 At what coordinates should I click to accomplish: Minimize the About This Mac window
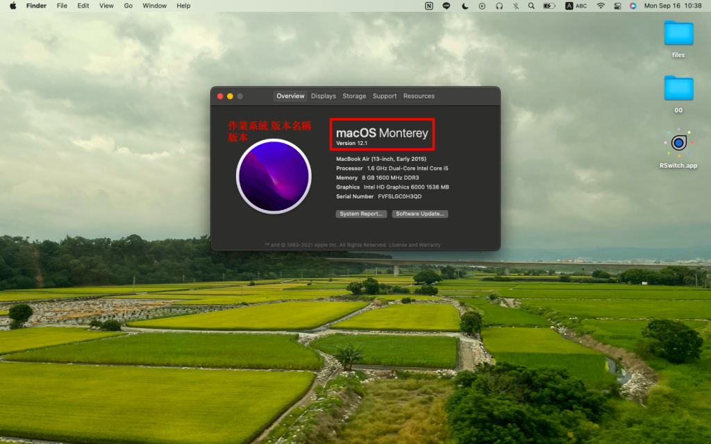pyautogui.click(x=230, y=96)
